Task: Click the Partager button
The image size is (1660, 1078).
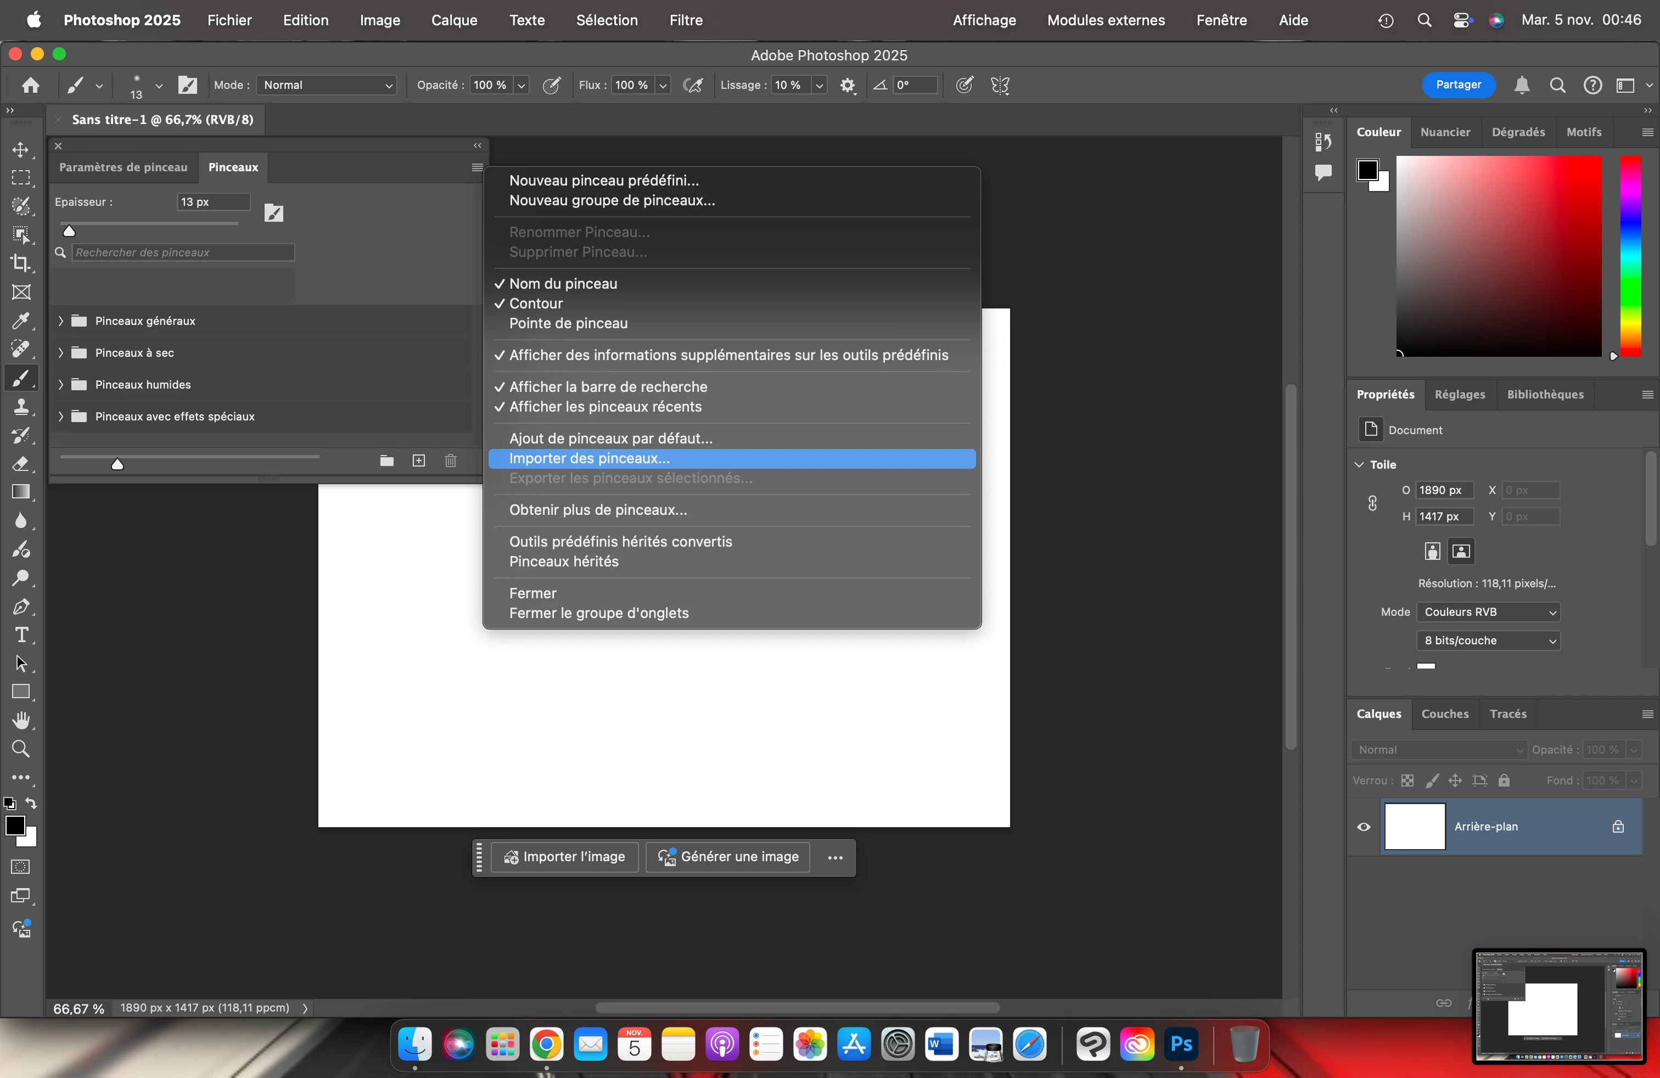Action: click(x=1458, y=85)
